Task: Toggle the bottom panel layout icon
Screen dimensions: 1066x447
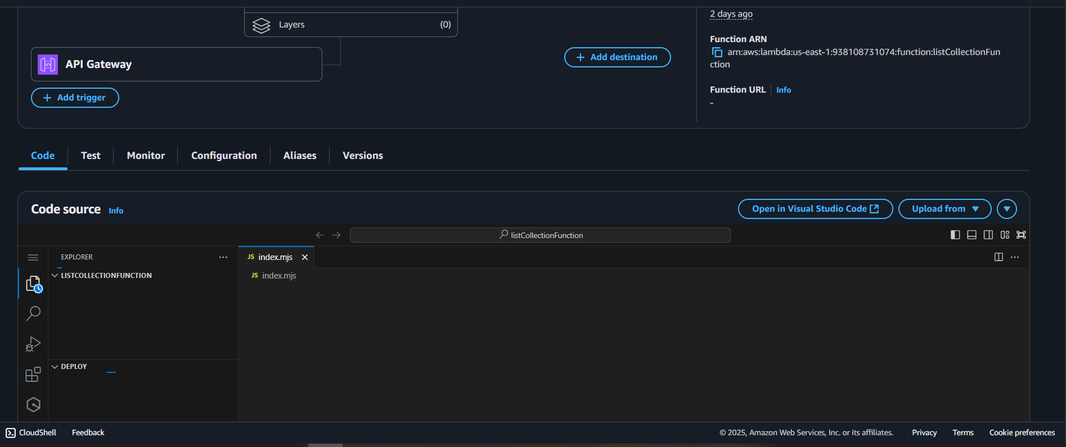Action: 971,235
